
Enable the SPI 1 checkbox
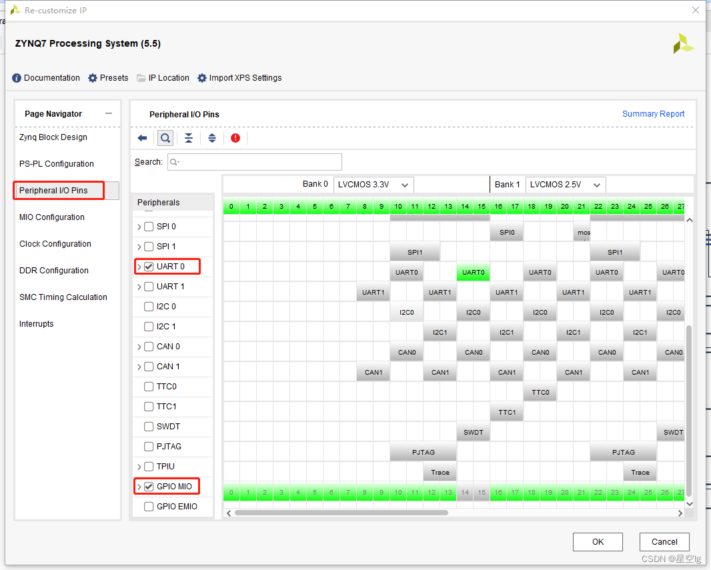[x=149, y=247]
